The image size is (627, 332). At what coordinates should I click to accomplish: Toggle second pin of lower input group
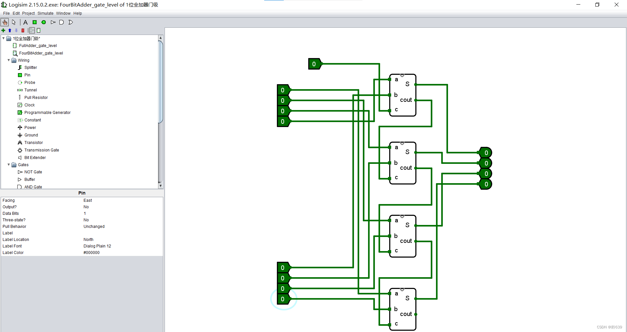[283, 278]
